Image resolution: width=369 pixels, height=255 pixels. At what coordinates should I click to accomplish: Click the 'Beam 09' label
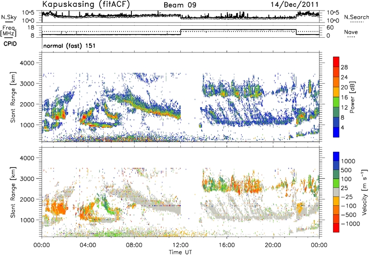point(180,5)
